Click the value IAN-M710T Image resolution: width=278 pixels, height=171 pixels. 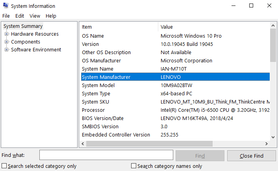tap(174, 69)
